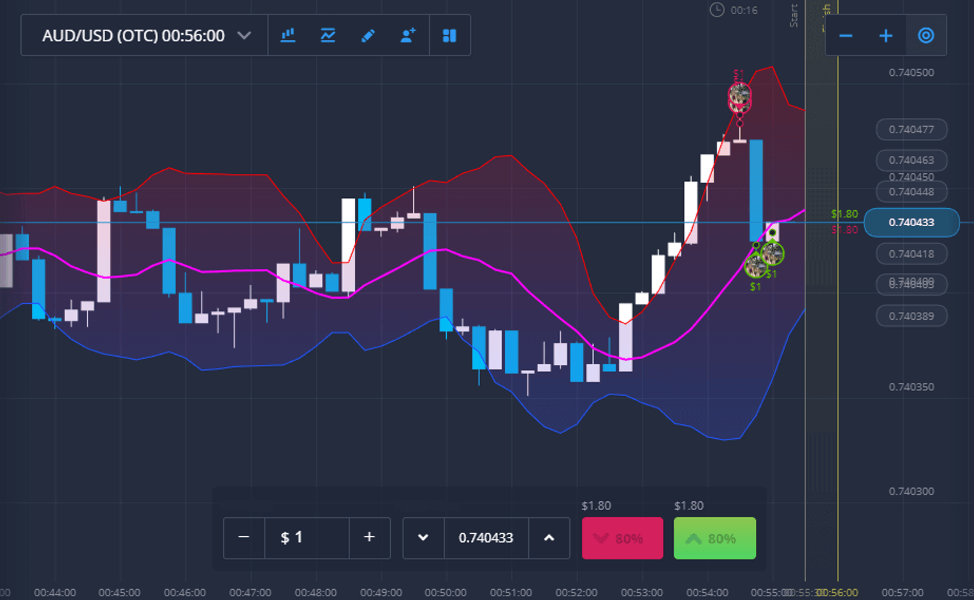Open the social trading person-plus icon
The image size is (974, 600).
coord(408,36)
